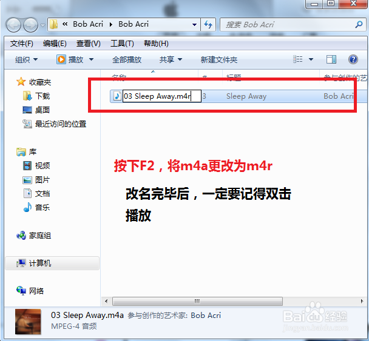Image resolution: width=369 pixels, height=341 pixels.
Task: Click the desktop icon beside 桌面
Action: pos(27,110)
